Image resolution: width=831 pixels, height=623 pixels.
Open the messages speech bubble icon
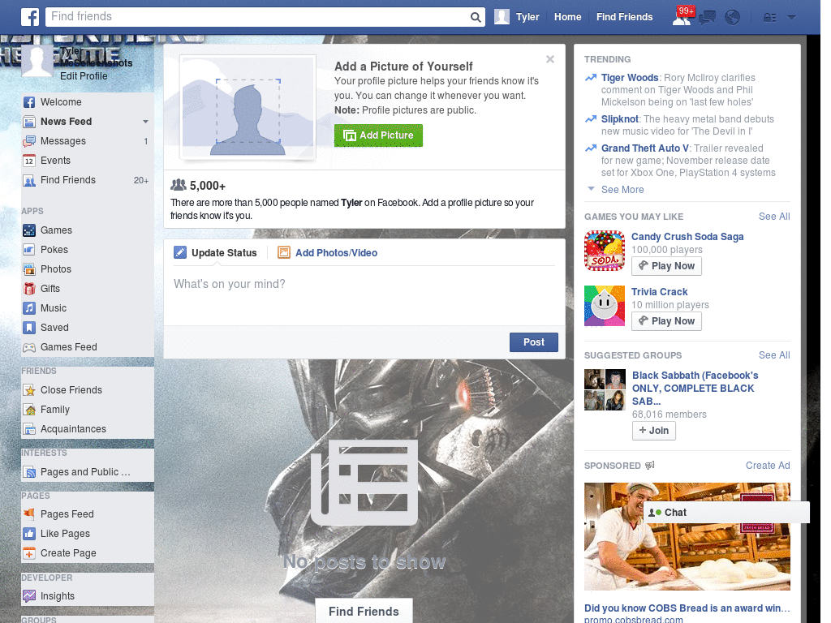(x=707, y=18)
